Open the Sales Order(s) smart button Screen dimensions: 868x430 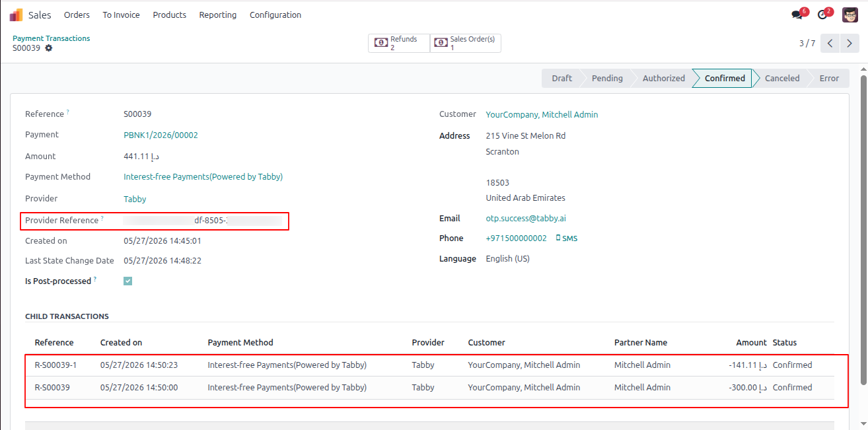[465, 43]
